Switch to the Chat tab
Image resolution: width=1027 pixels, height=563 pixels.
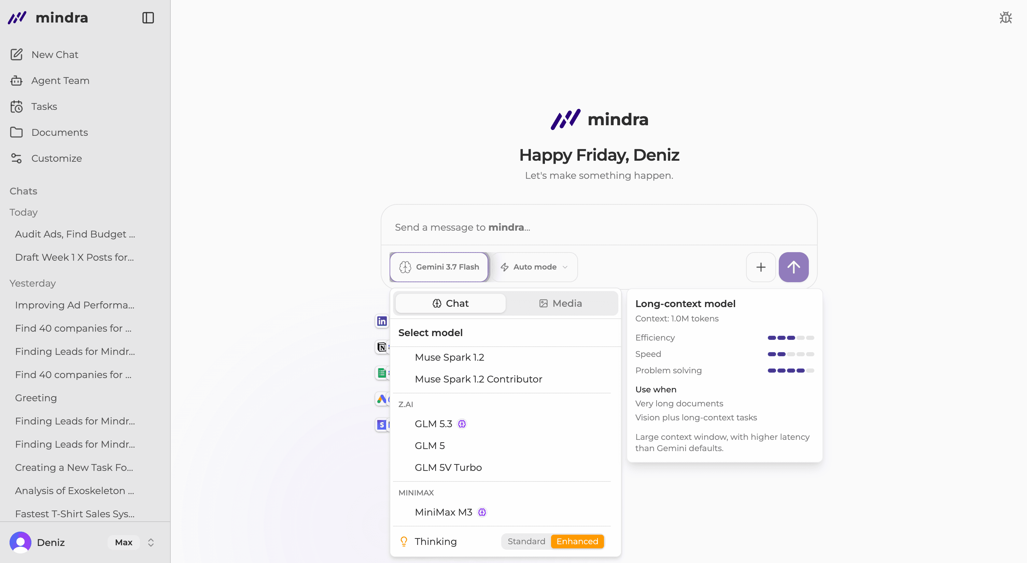(451, 303)
